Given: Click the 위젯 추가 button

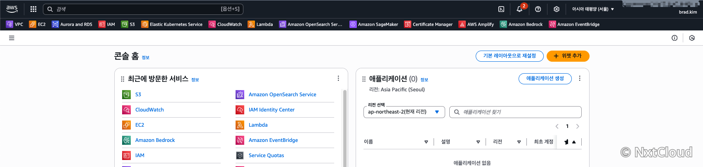Looking at the screenshot, I should (568, 56).
